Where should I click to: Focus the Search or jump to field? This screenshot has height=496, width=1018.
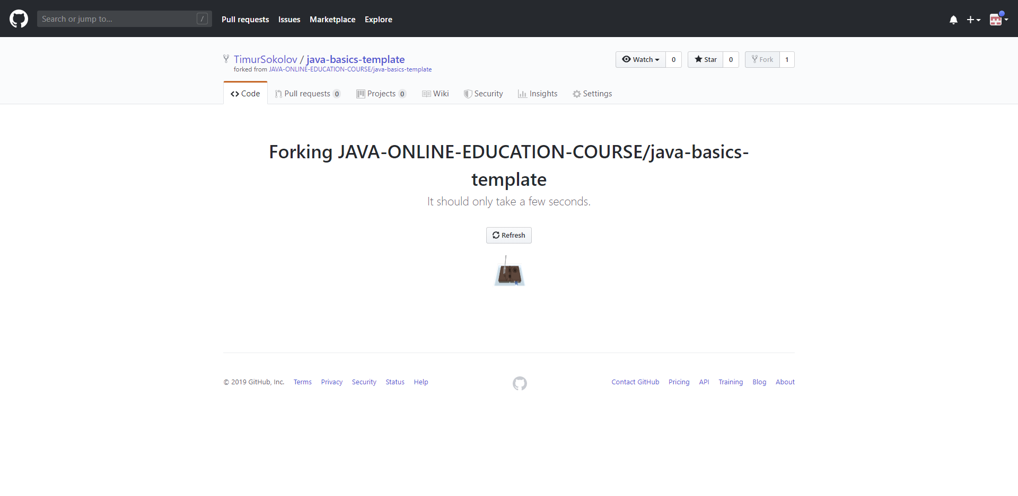(125, 19)
